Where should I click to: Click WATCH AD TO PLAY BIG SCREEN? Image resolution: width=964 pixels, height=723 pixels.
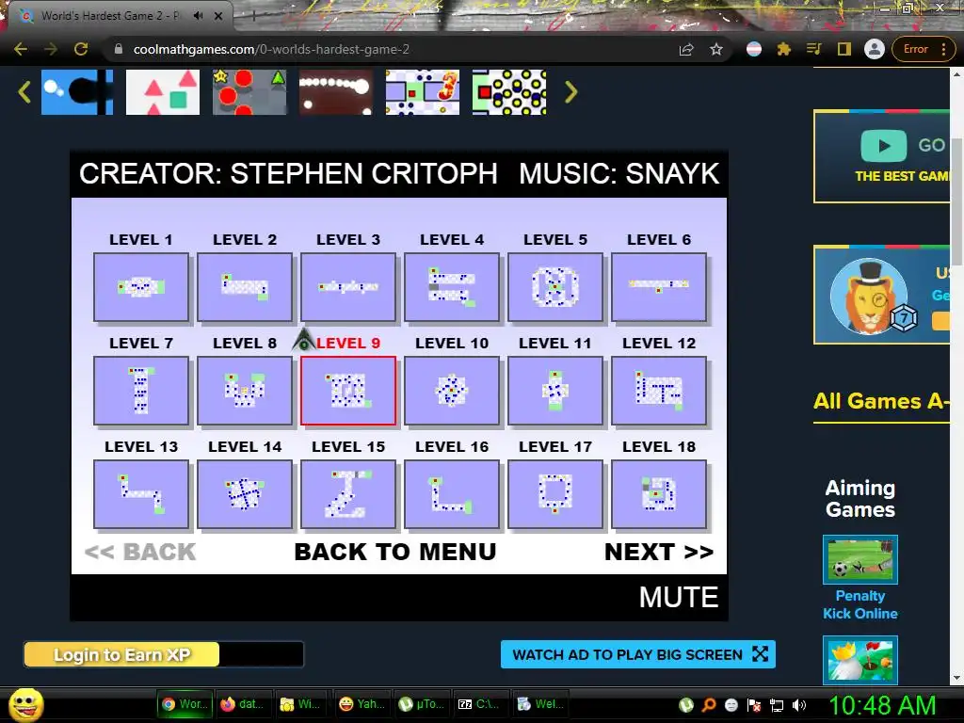click(x=638, y=655)
